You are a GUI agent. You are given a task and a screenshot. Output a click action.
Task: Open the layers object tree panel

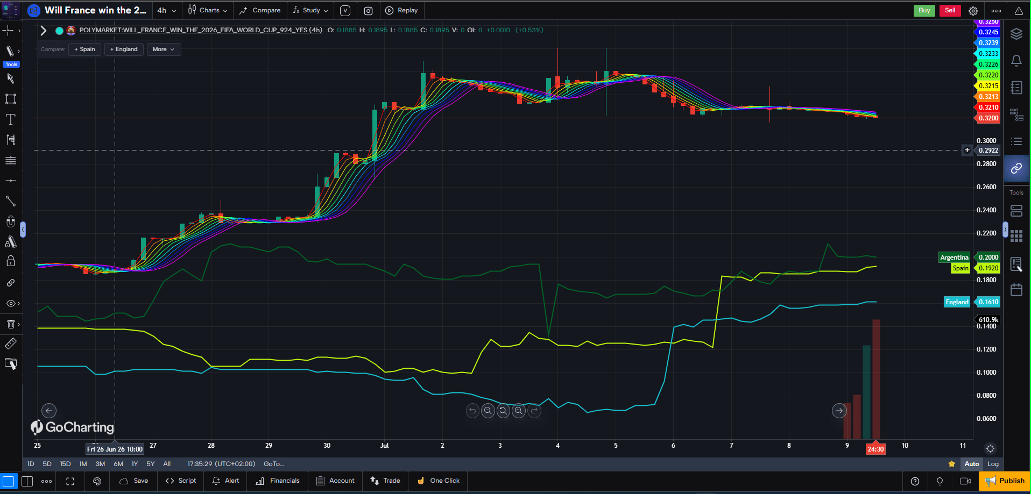click(1016, 34)
